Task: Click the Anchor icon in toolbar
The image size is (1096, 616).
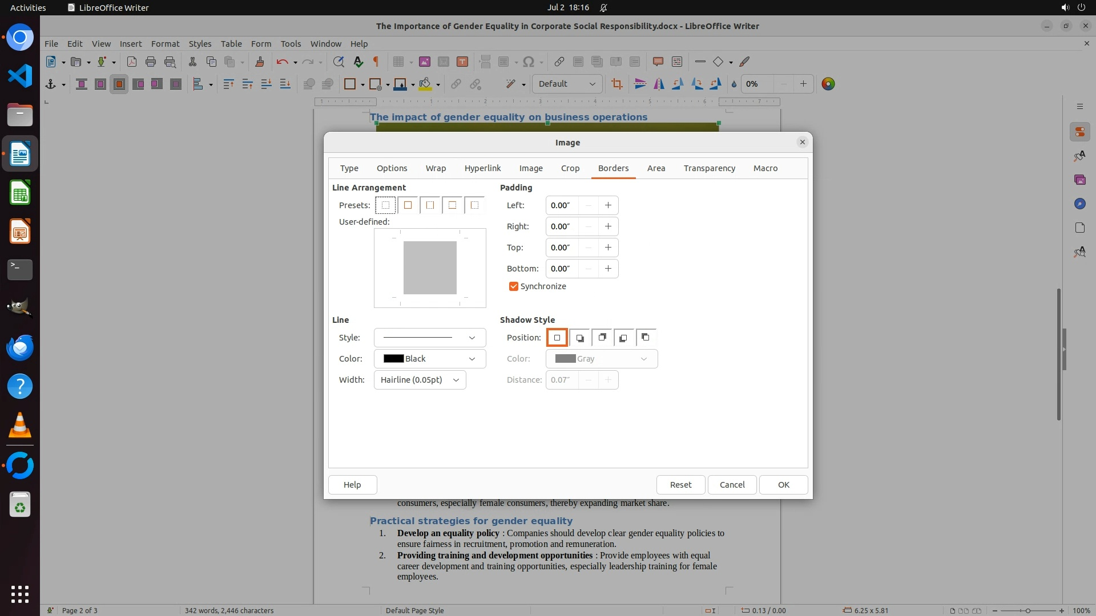Action: tap(50, 84)
